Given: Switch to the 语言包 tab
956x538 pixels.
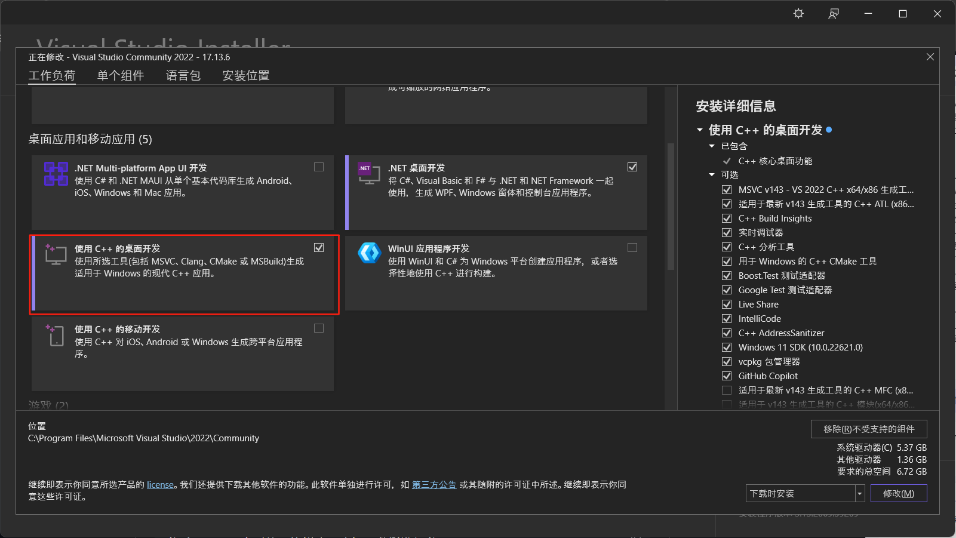Looking at the screenshot, I should pos(183,76).
